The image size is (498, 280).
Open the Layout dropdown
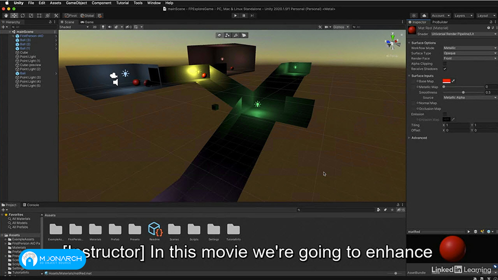(x=486, y=16)
